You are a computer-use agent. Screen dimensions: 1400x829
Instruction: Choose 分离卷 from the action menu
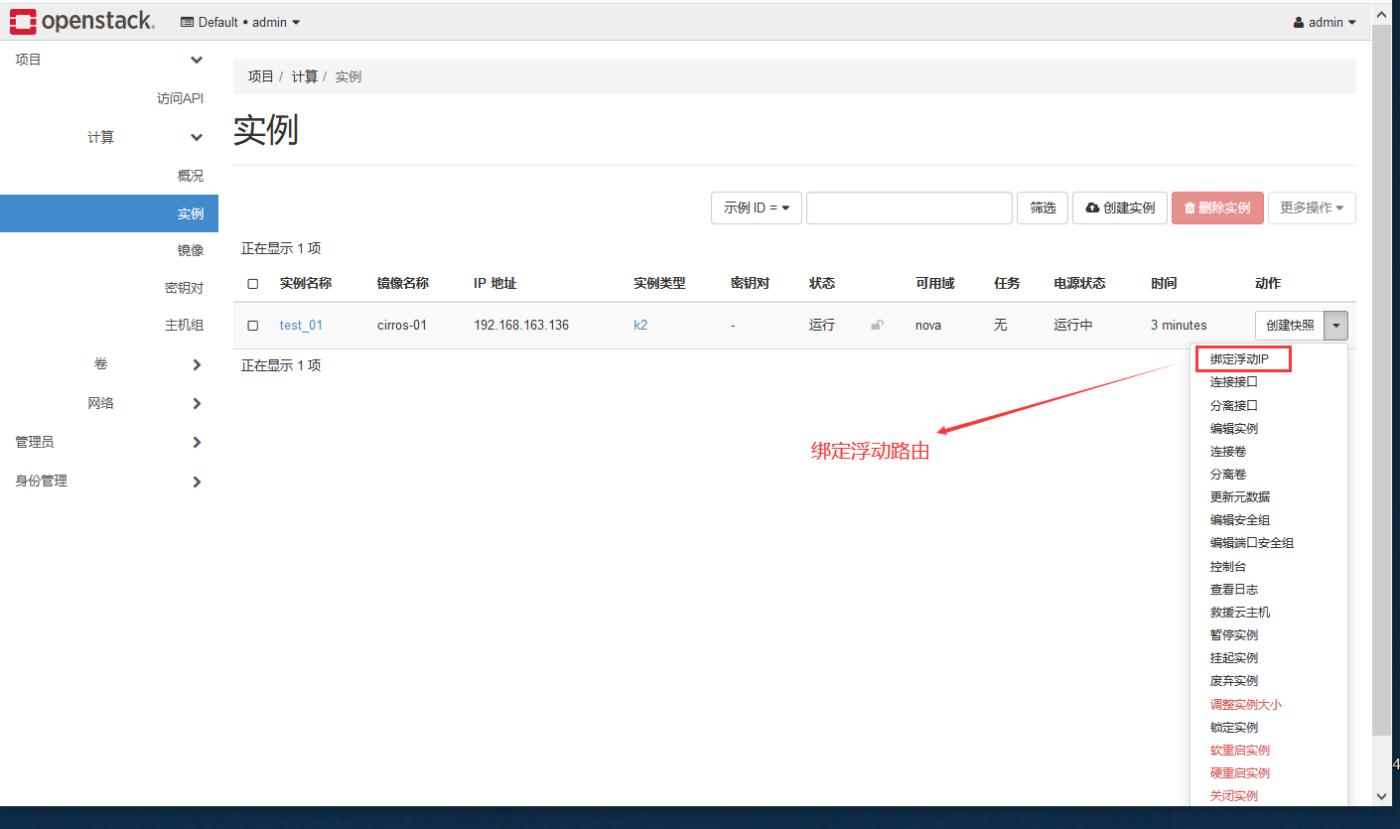(x=1228, y=474)
